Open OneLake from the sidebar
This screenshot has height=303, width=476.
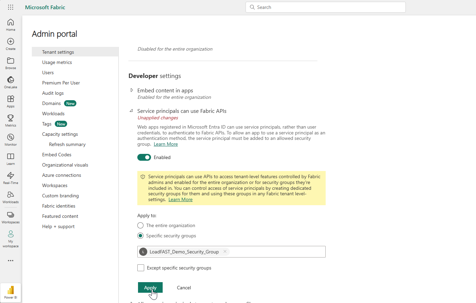11,82
